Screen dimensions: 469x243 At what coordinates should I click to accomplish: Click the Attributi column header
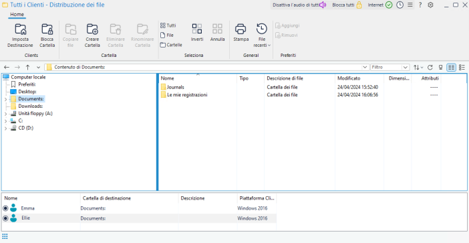[x=426, y=78]
